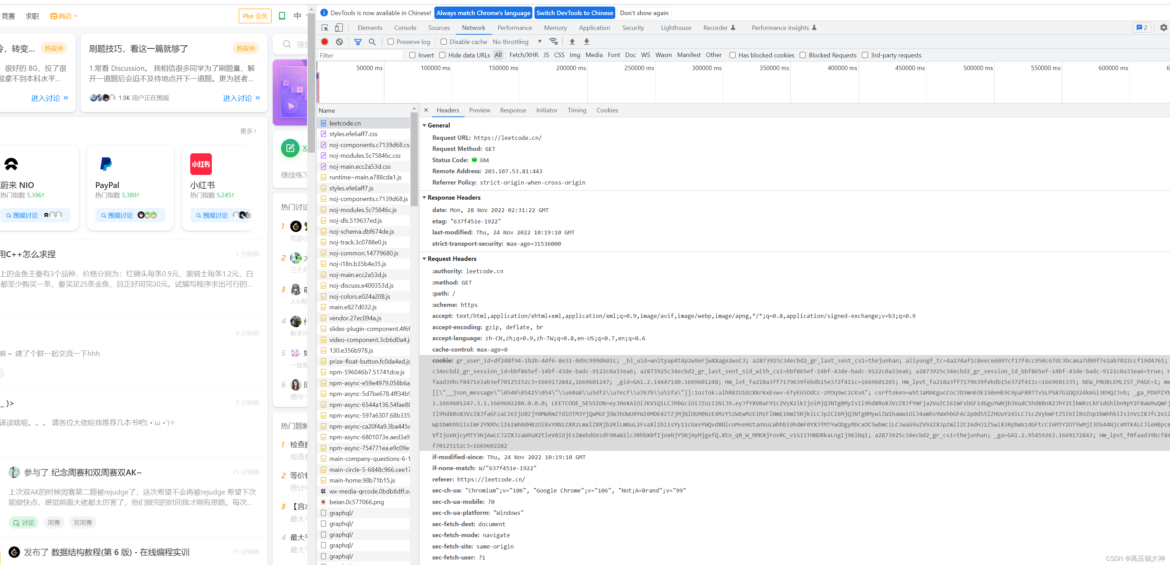The width and height of the screenshot is (1170, 565).
Task: Check the Disable cache option
Action: pos(444,42)
